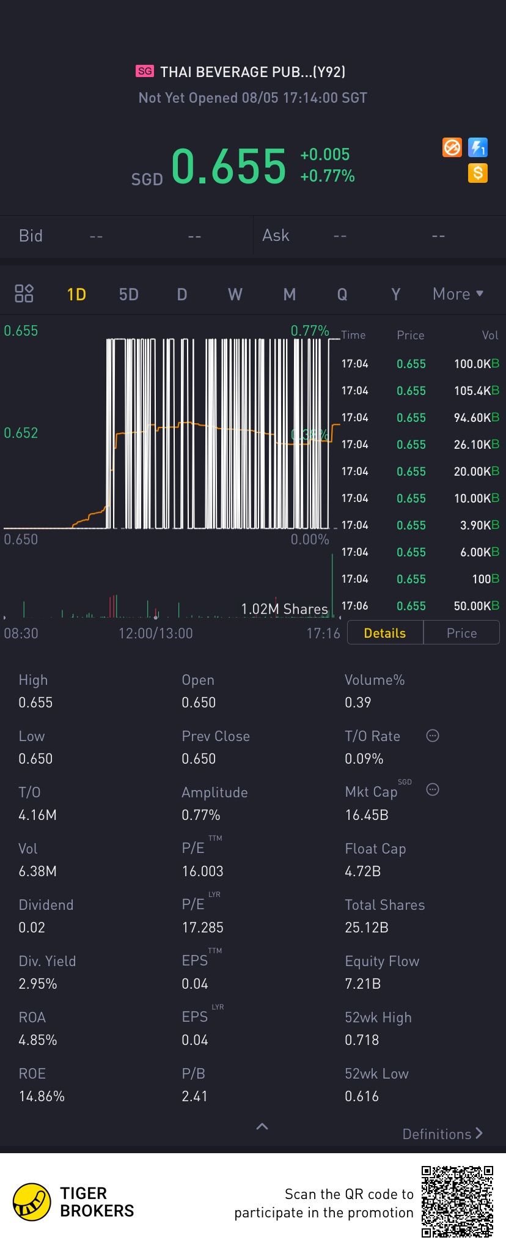Tap the ROE 14.86% stat
The image size is (506, 1251).
point(42,1085)
